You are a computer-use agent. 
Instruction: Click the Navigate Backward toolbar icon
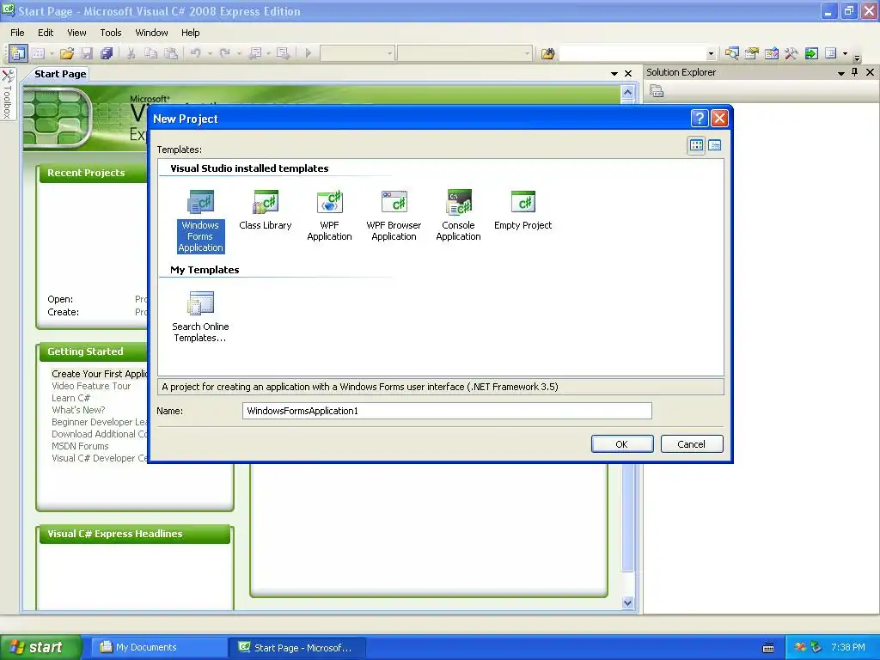(x=255, y=53)
